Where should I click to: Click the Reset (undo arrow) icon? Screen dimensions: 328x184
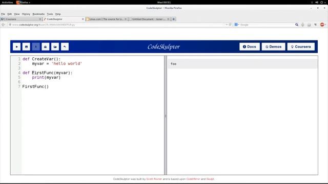coord(65,47)
